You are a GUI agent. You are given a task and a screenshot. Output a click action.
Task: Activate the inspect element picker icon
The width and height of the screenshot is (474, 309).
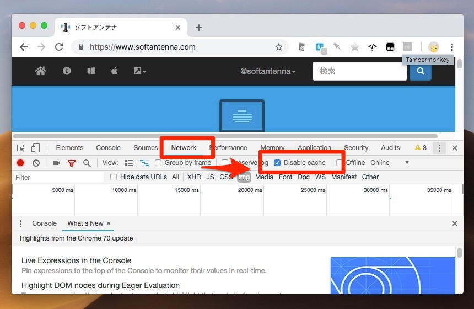[x=21, y=148]
